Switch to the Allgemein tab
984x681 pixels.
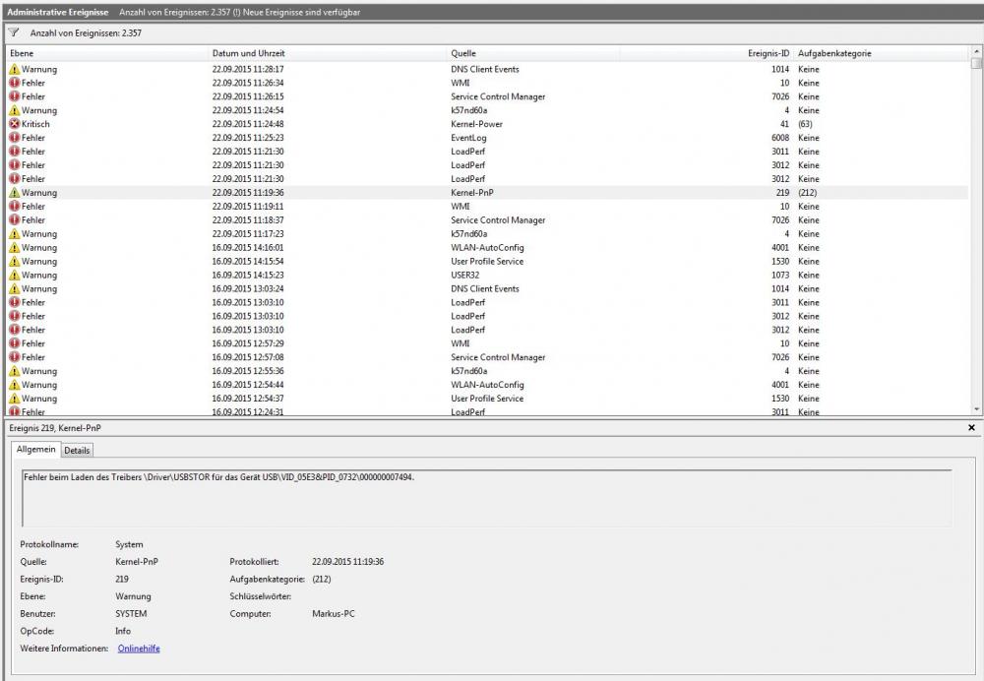(x=37, y=450)
